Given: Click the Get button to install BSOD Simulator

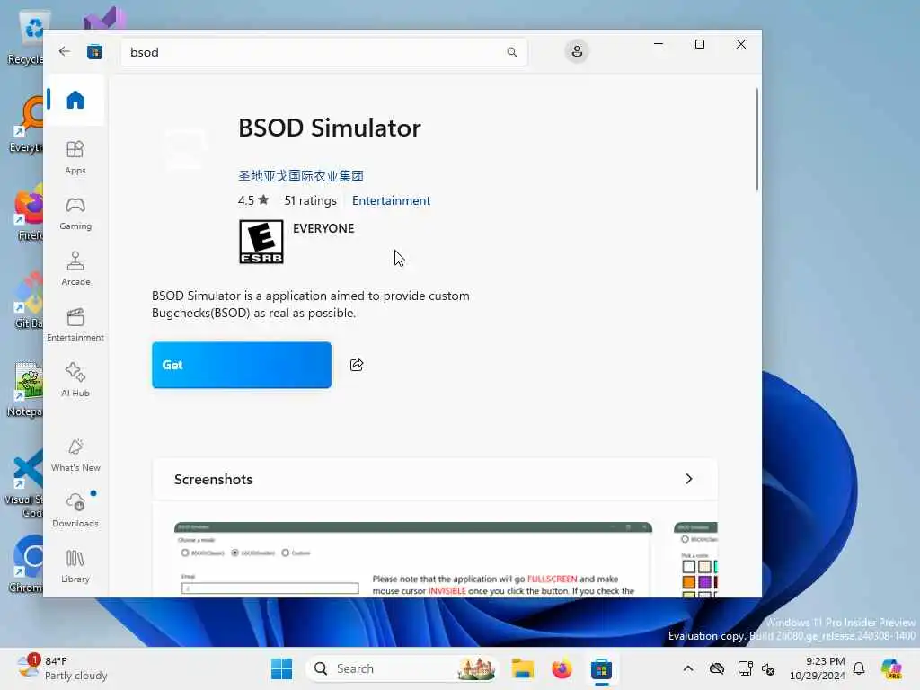Looking at the screenshot, I should pos(242,365).
